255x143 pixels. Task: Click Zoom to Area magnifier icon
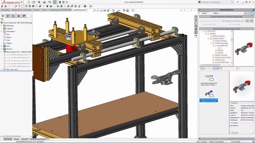(98, 11)
